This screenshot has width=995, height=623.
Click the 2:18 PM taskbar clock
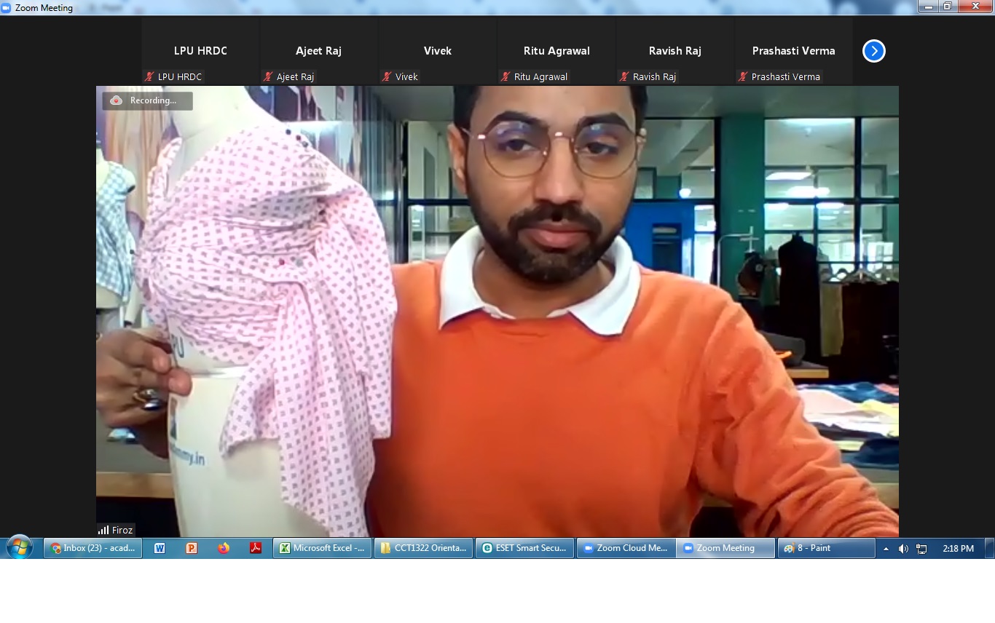958,549
